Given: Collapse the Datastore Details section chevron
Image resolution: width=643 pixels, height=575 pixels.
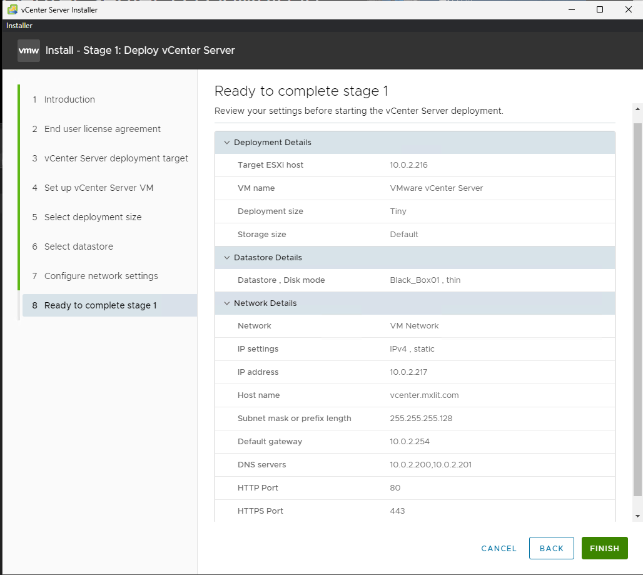Looking at the screenshot, I should (226, 258).
